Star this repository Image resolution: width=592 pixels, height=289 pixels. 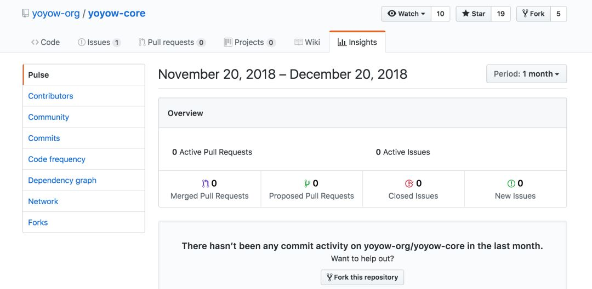coord(474,14)
